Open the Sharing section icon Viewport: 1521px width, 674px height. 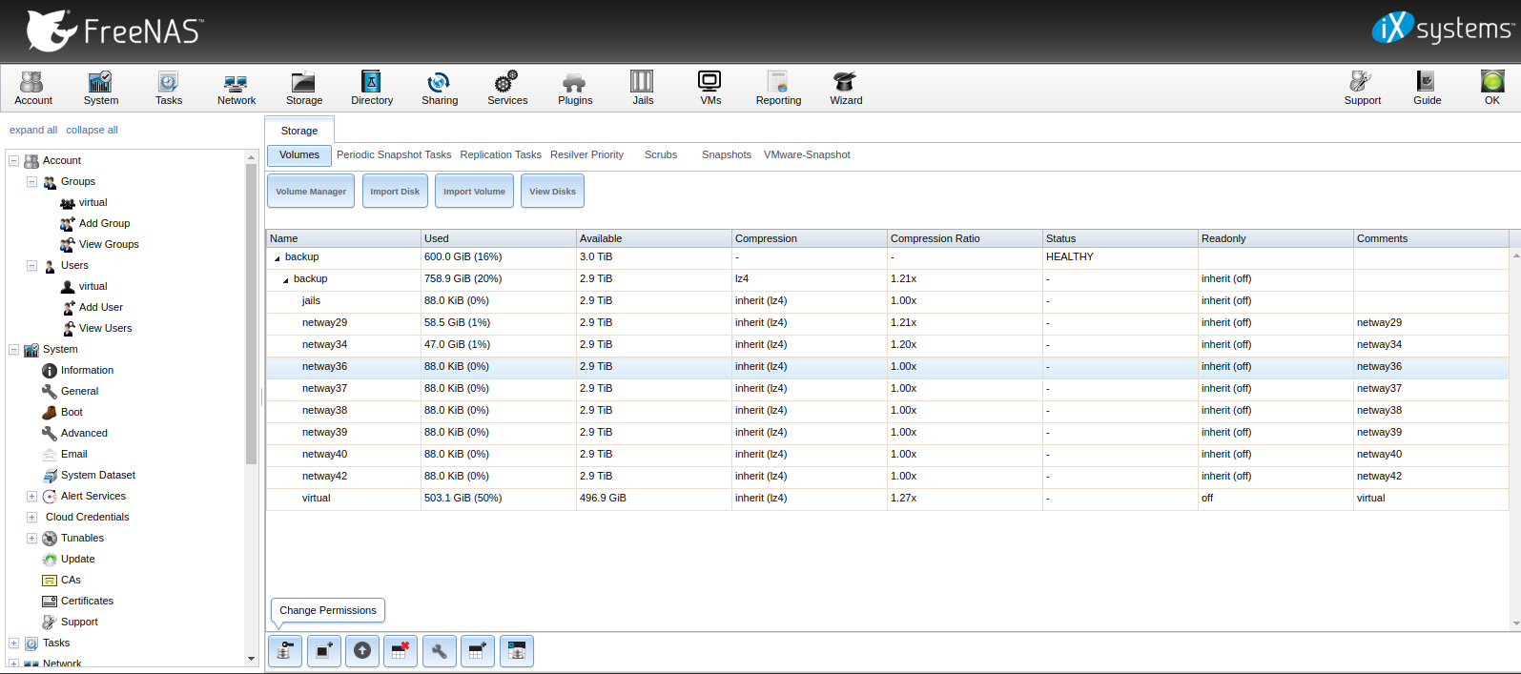440,87
